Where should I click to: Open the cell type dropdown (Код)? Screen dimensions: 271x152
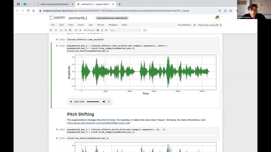[x=125, y=30]
